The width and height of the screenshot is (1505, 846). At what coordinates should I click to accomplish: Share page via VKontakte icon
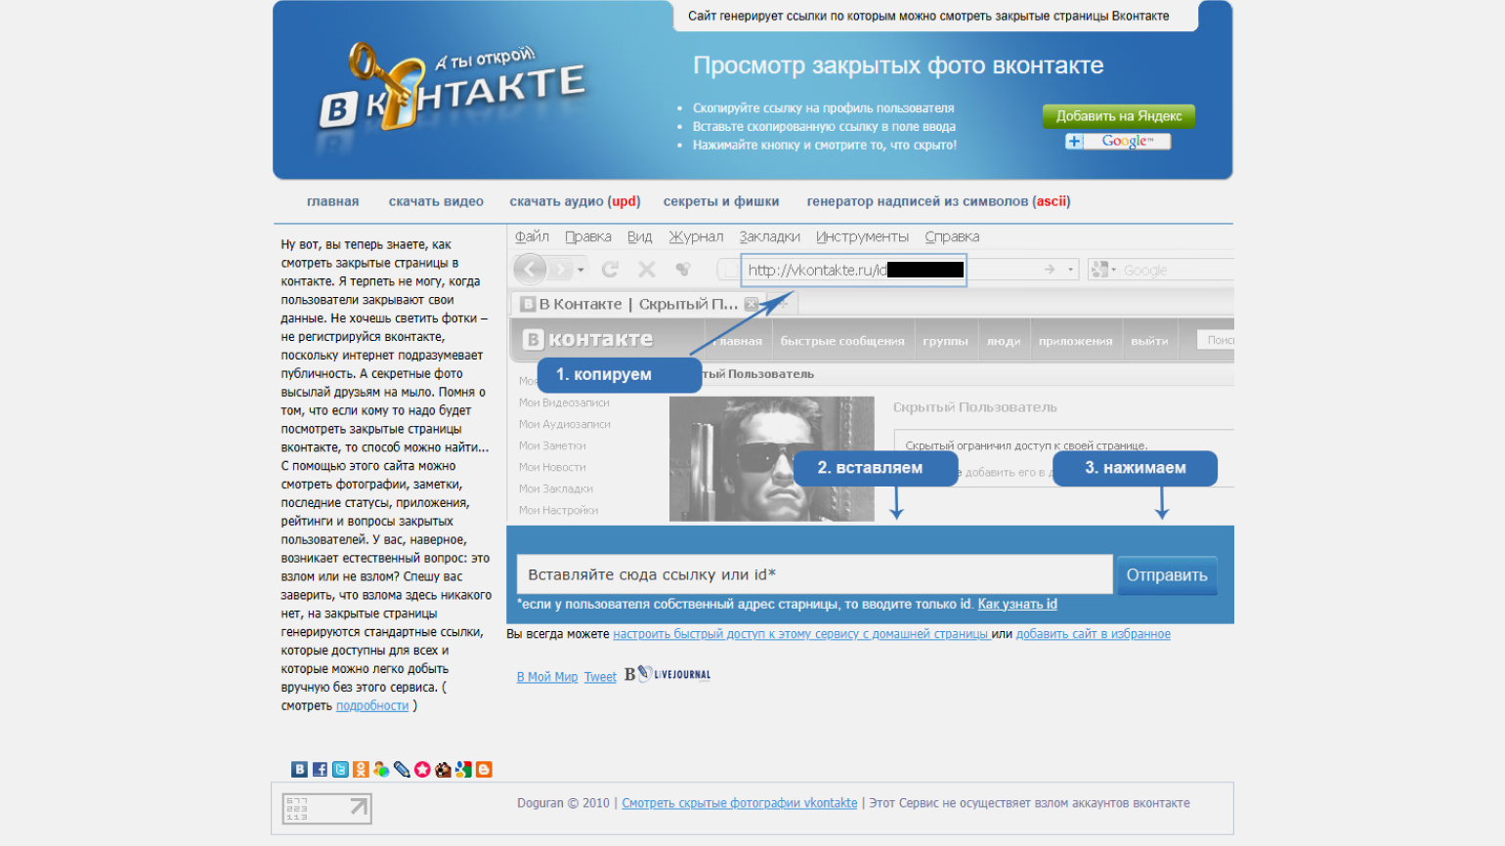(x=300, y=770)
